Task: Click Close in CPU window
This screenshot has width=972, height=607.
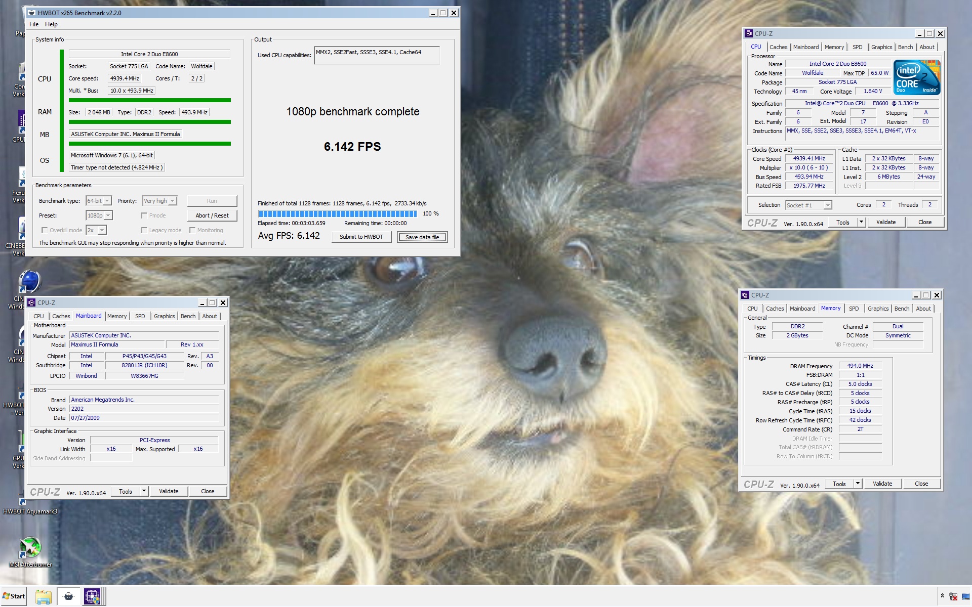Action: [x=925, y=222]
